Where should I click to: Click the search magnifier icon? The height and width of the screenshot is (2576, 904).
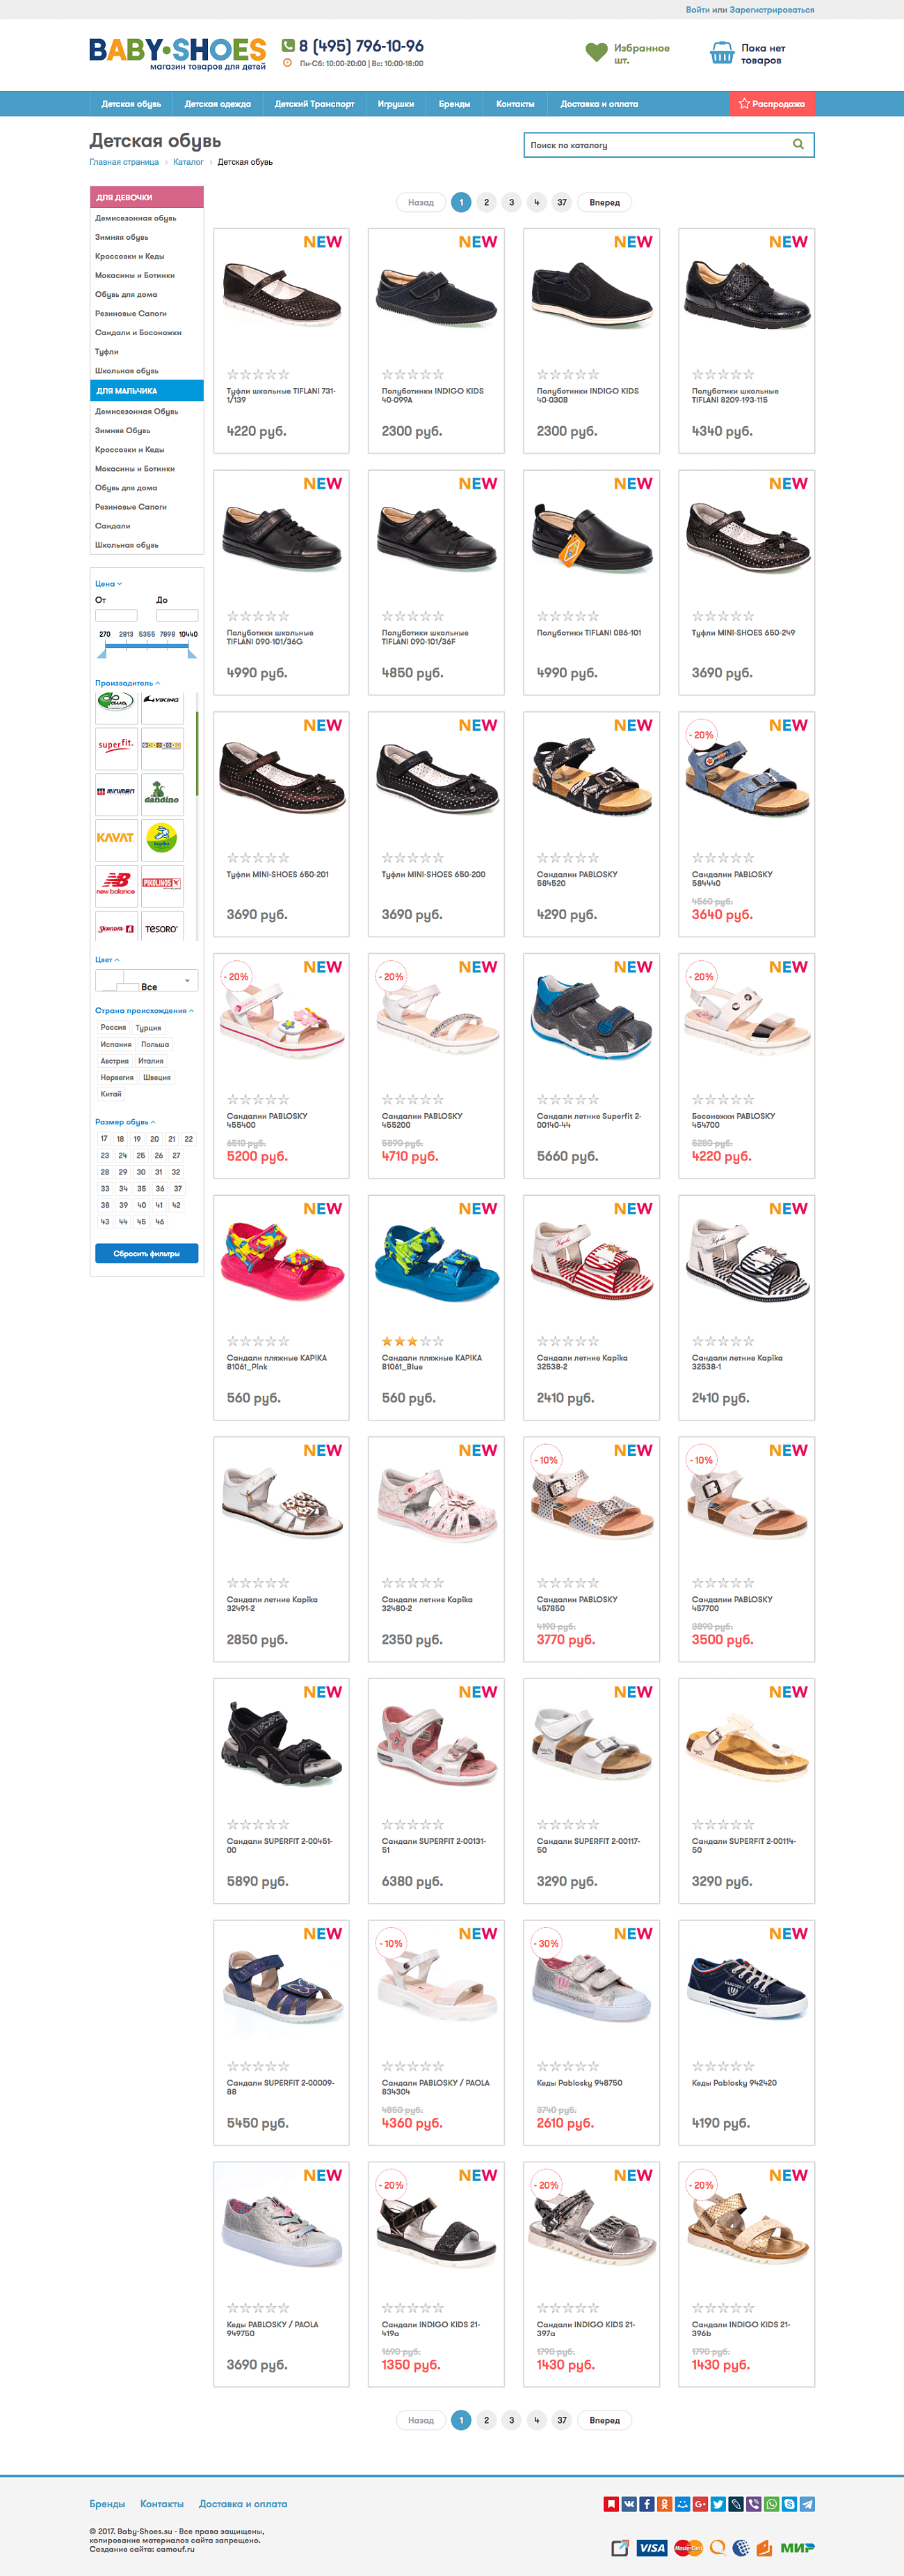click(798, 144)
